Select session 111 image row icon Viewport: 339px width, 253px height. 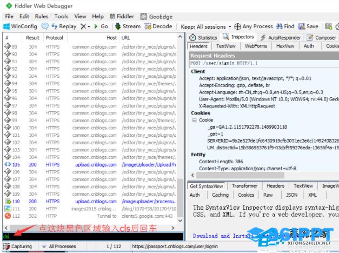click(x=8, y=209)
